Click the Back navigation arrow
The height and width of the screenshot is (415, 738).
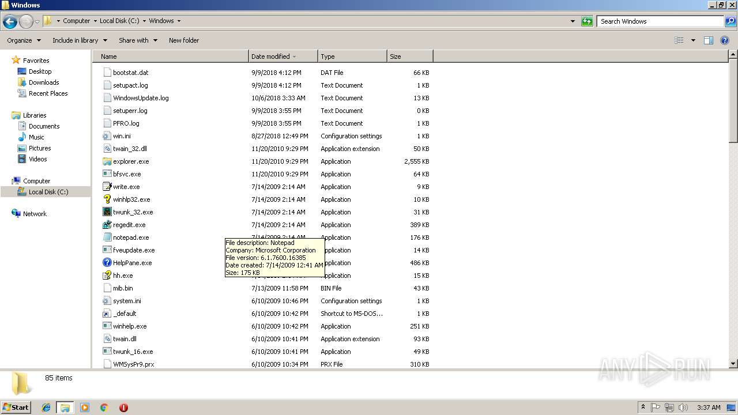point(10,21)
